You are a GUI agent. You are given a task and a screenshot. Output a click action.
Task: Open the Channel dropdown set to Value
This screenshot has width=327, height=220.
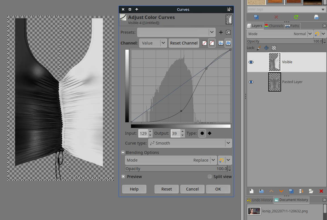tap(153, 43)
